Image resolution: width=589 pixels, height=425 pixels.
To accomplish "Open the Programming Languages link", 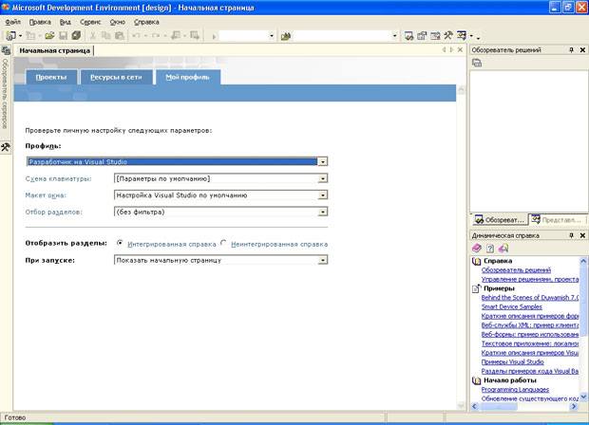I will 515,390.
